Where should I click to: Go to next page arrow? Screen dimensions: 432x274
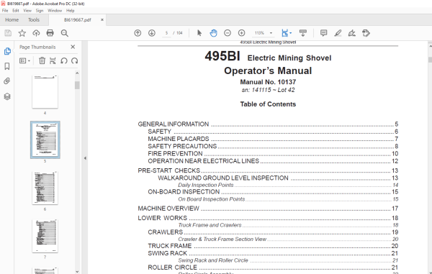click(x=152, y=33)
